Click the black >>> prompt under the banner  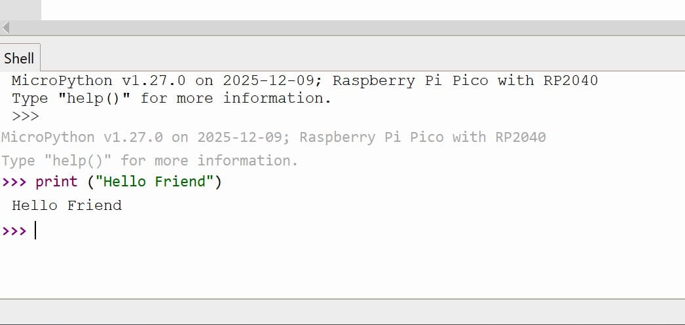point(26,116)
